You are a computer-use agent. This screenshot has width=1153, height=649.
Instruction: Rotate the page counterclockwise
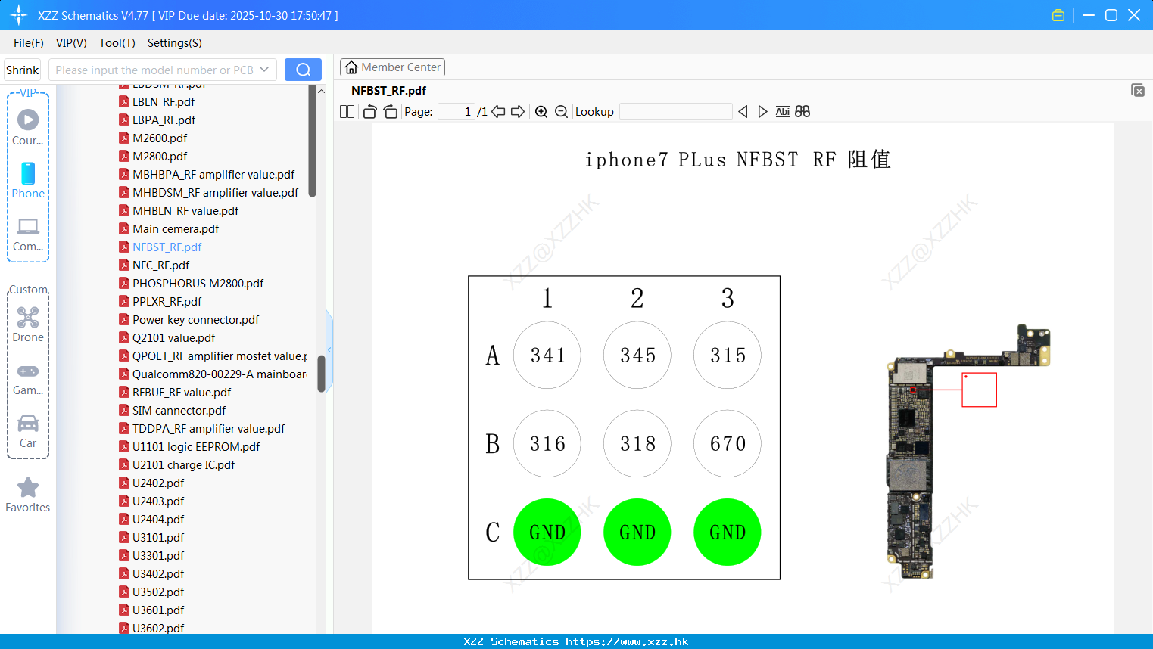369,111
